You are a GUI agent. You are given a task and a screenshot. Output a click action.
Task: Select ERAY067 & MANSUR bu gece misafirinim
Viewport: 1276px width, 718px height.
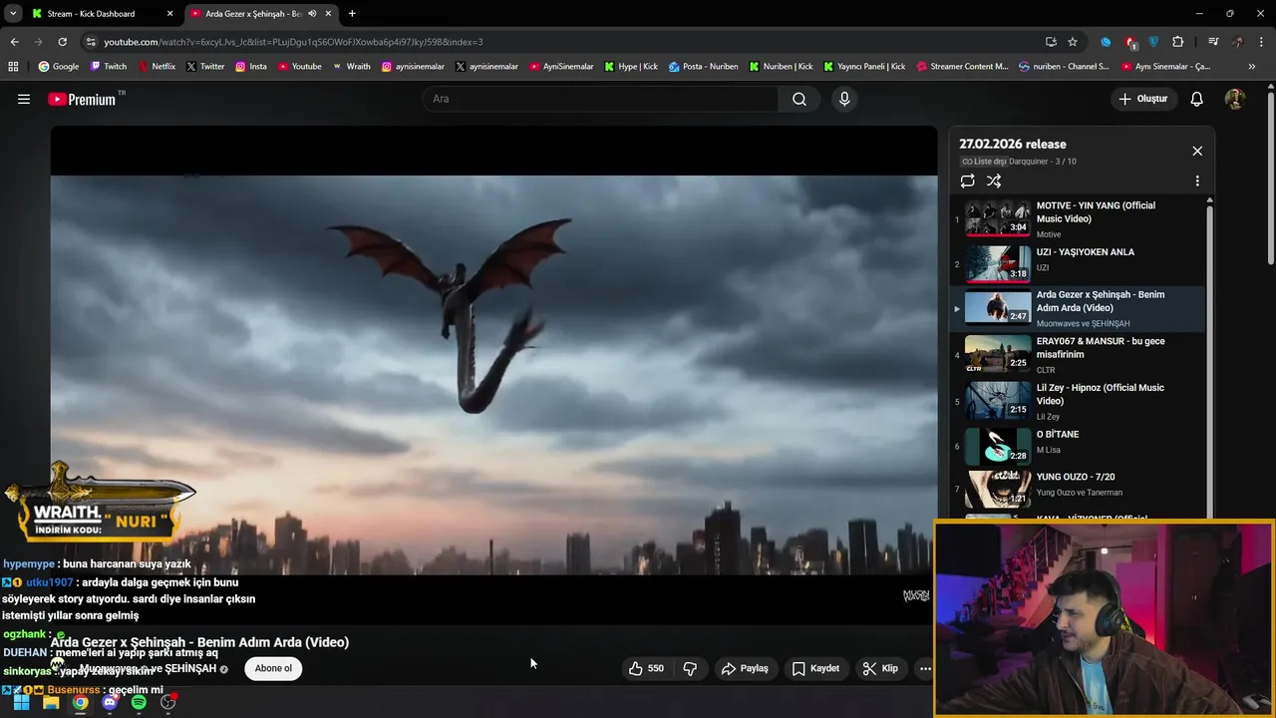pyautogui.click(x=1077, y=354)
